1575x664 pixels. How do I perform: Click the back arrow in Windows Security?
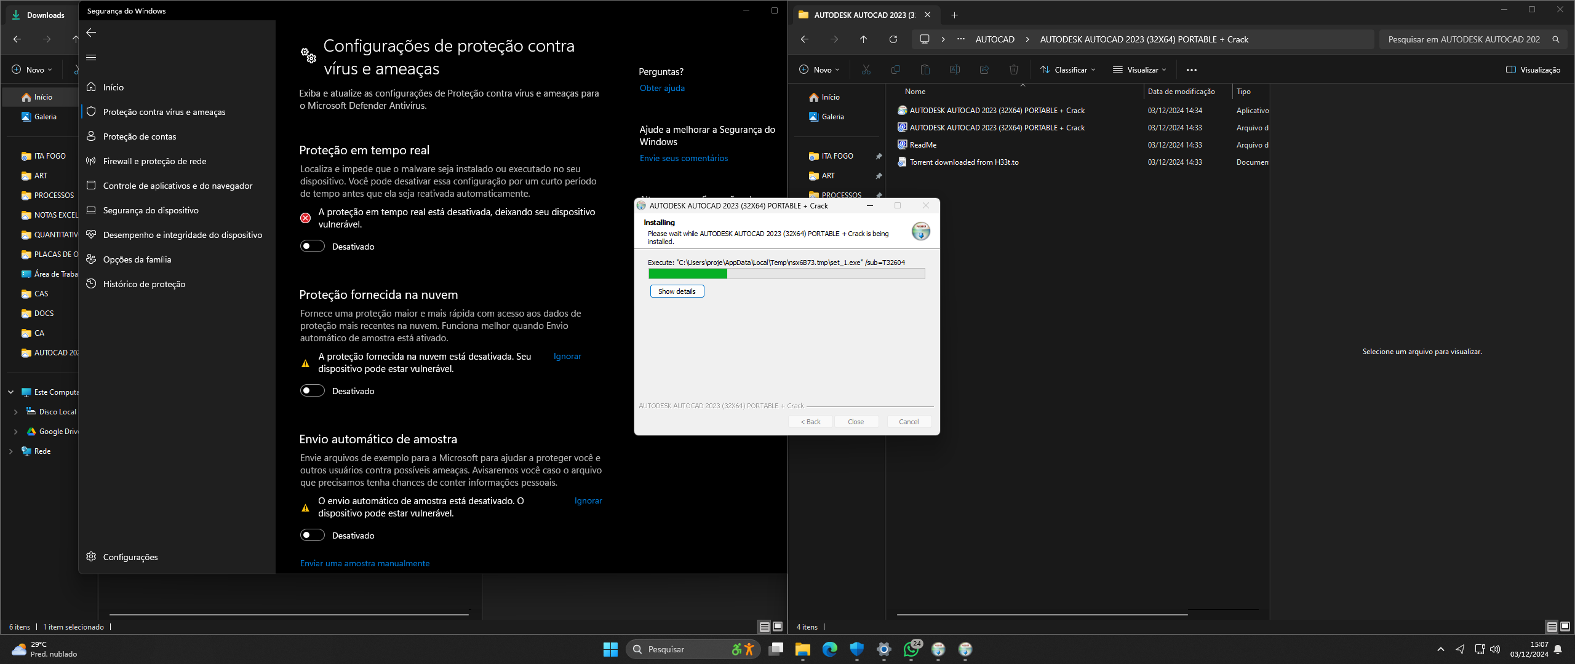91,33
